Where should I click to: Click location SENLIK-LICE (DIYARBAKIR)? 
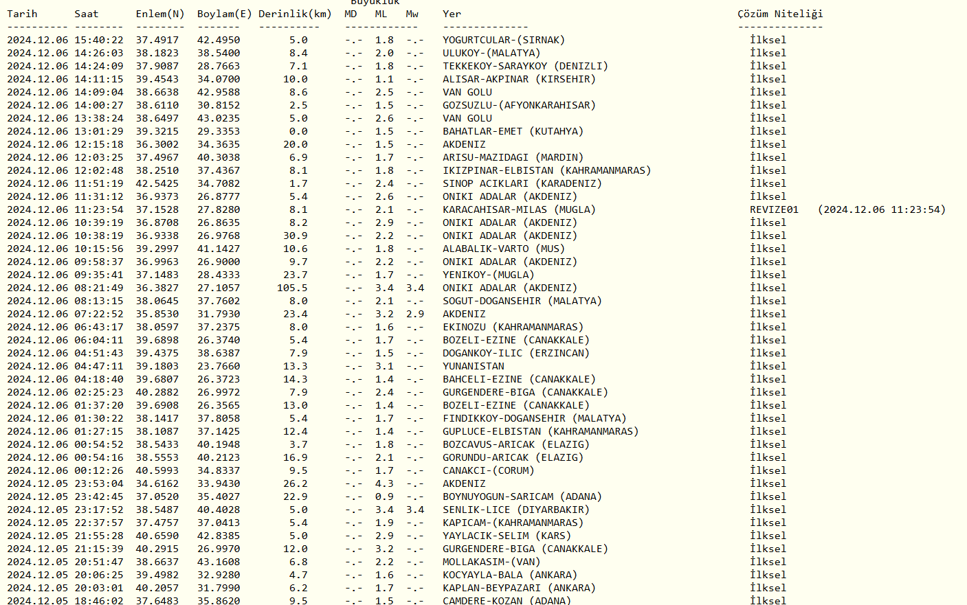tap(516, 510)
